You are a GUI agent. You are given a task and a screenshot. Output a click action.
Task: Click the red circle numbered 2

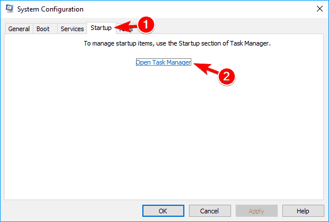pyautogui.click(x=226, y=77)
